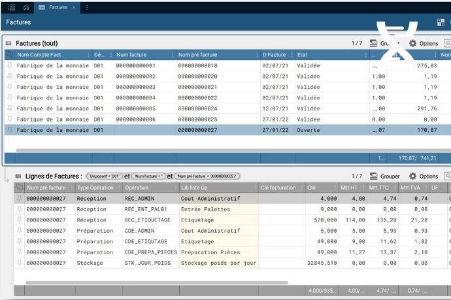Select the 'Num pré facture' filter chip
The width and height of the screenshot is (451, 300).
coord(208,176)
